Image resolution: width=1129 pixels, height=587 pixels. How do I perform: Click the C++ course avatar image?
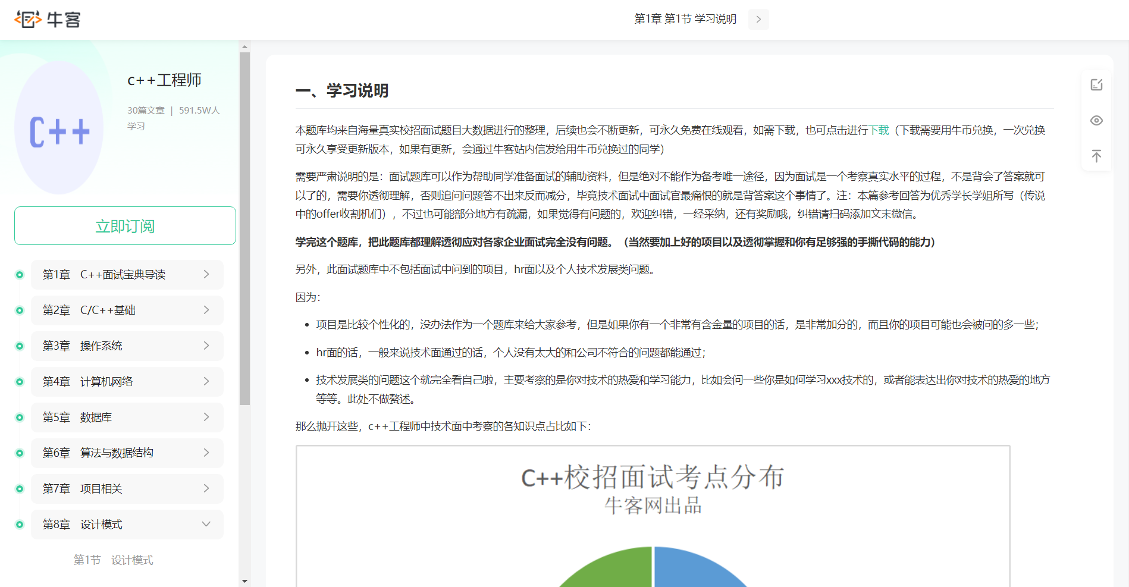(x=59, y=127)
